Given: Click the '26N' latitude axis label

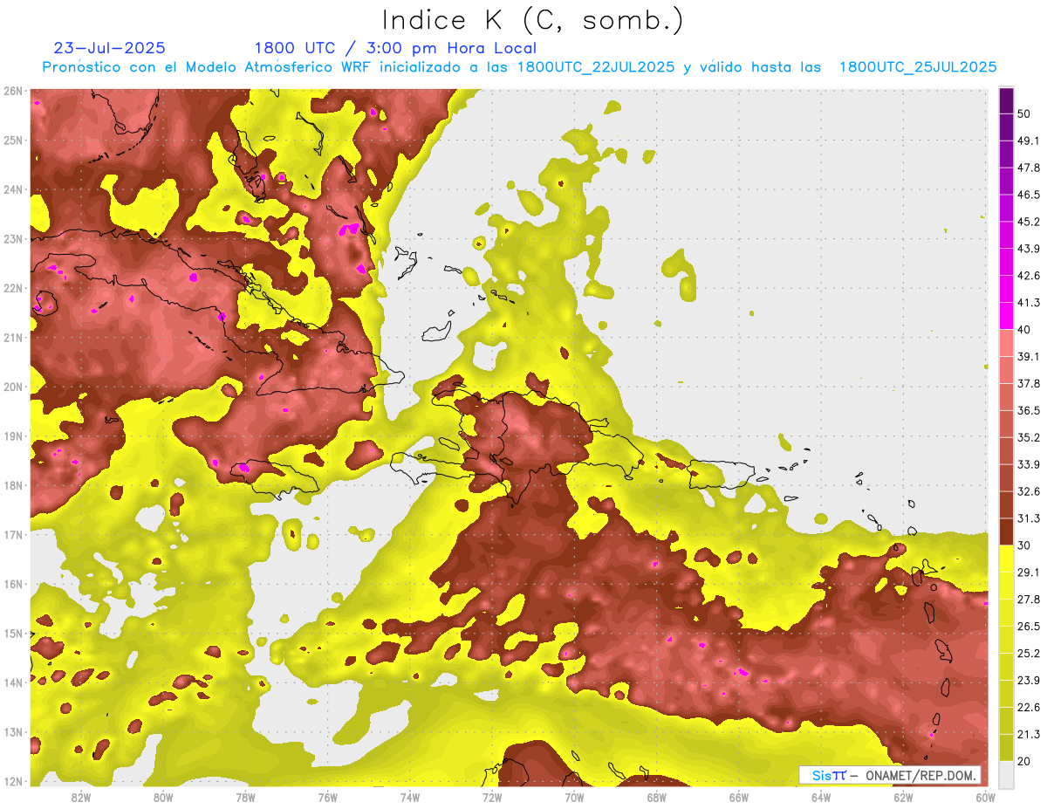Looking at the screenshot, I should pyautogui.click(x=13, y=91).
